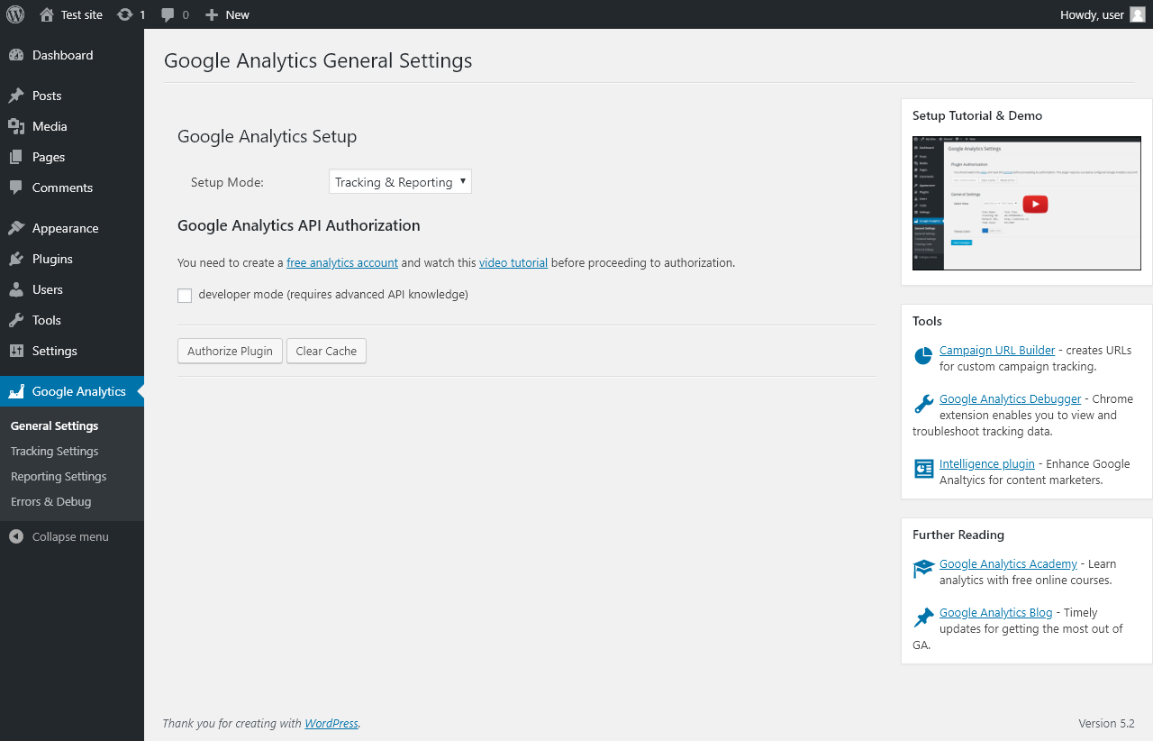The width and height of the screenshot is (1153, 741).
Task: Open the Plugins menu label
Action: [52, 259]
